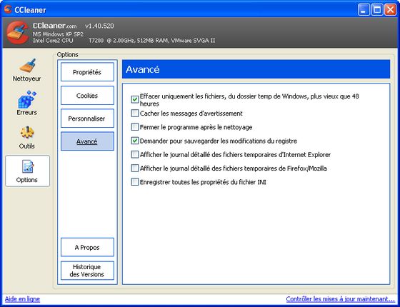Check Enregistrer toutes les propriétés INI
Screen dimensions: 400x307
pos(135,182)
